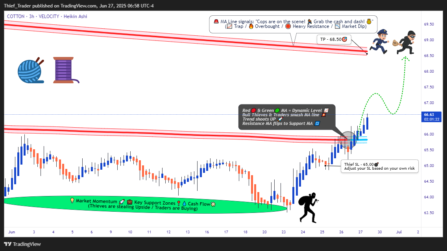
Task: Click the robber carrying money bag icon
Action: pyautogui.click(x=404, y=42)
